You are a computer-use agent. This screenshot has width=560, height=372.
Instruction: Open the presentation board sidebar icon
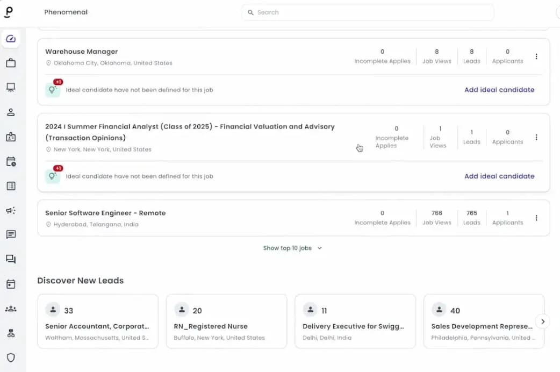point(11,88)
